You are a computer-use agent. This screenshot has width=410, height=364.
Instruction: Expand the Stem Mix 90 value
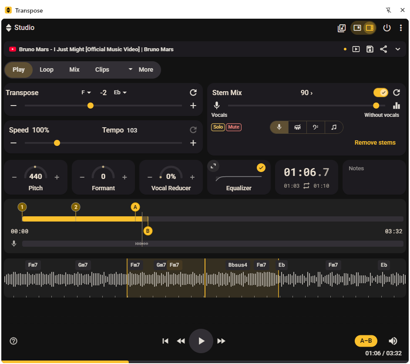point(306,93)
